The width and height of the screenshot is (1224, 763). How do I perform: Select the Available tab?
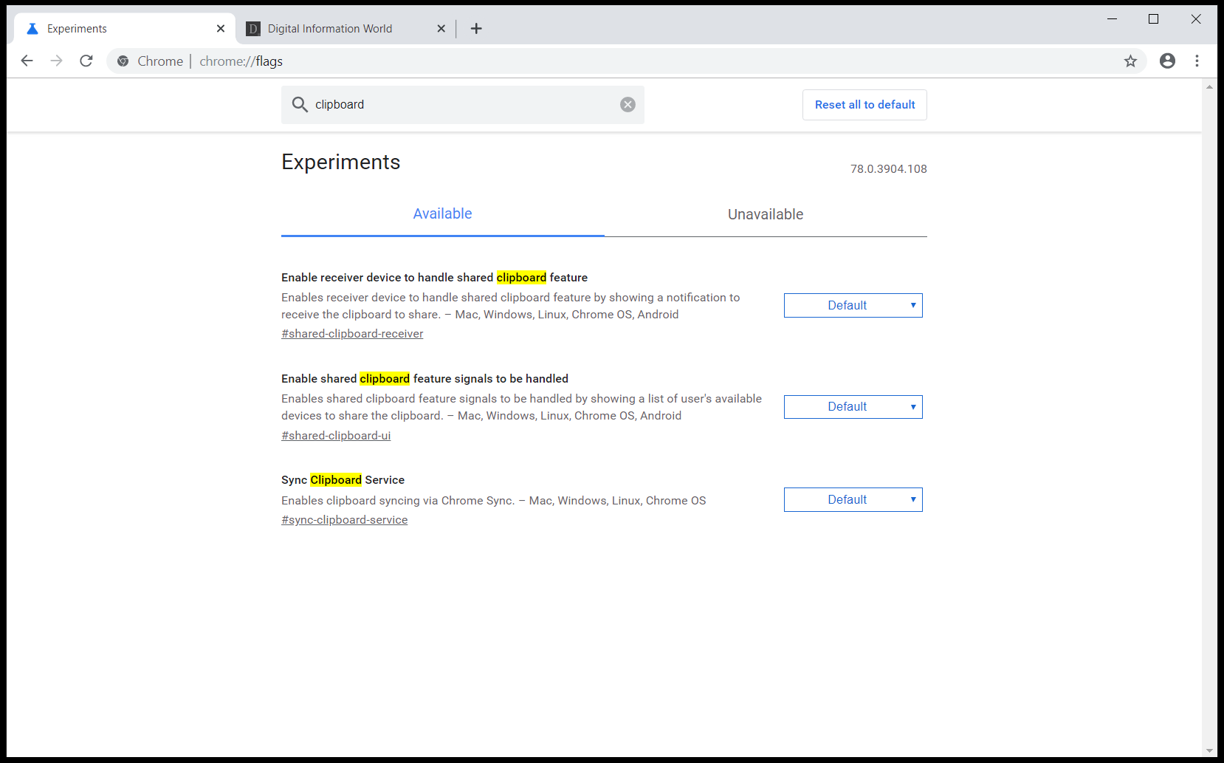[442, 214]
